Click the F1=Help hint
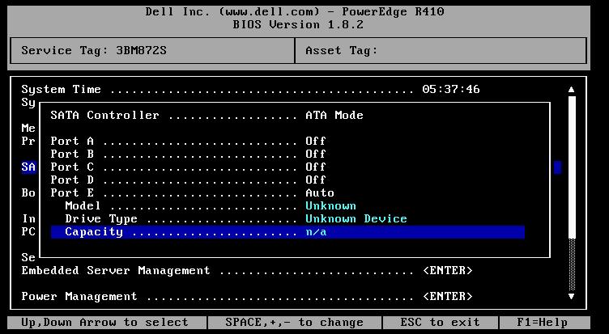The width and height of the screenshot is (609, 334). [543, 323]
